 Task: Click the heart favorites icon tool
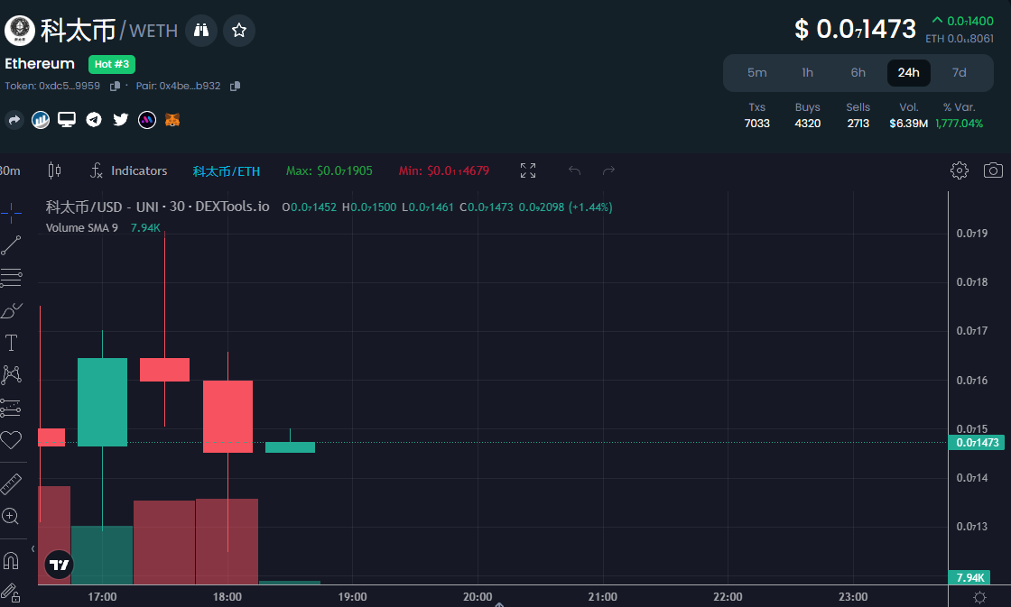click(x=11, y=440)
